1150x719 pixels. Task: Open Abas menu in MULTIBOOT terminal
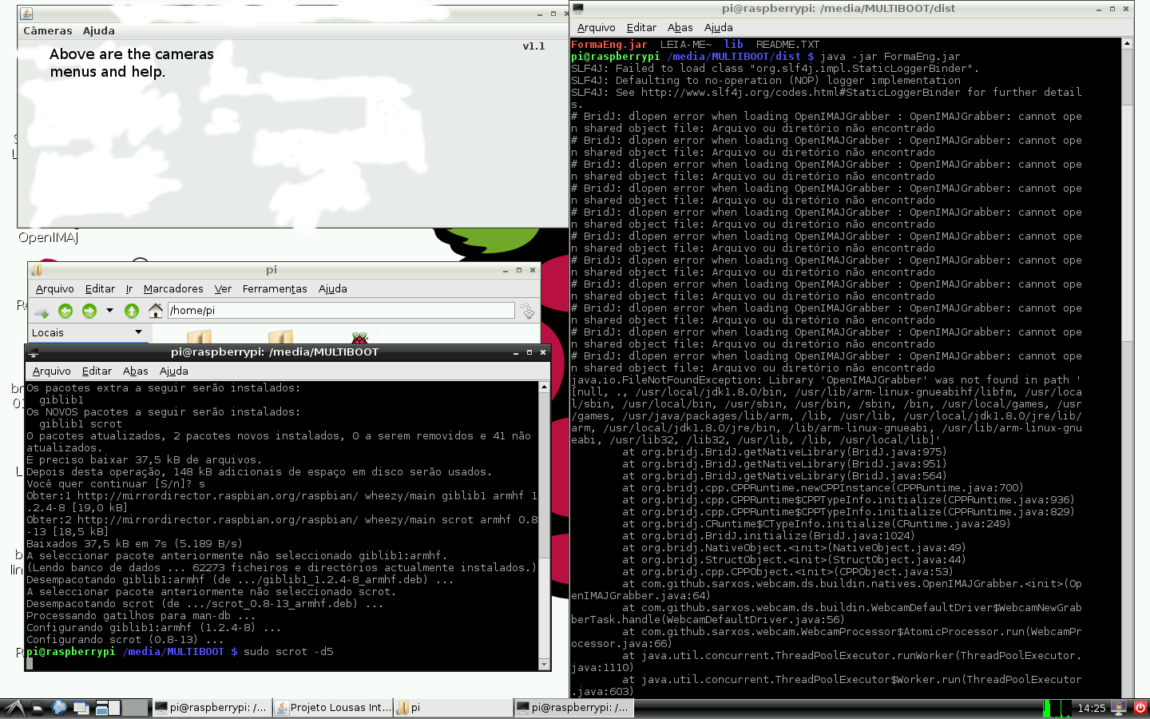[136, 371]
